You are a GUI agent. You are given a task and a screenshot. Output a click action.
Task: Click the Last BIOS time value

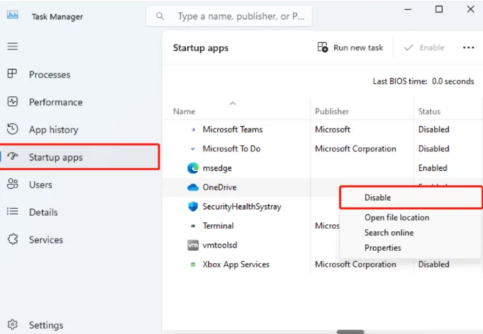[x=453, y=81]
